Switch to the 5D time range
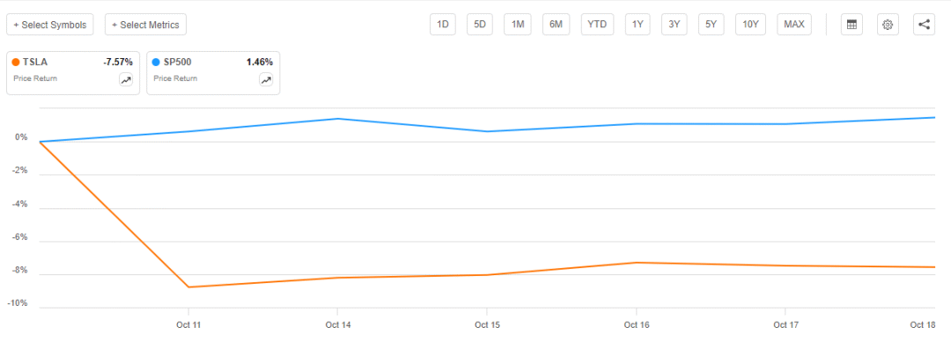Screen dimensions: 951x342 point(480,25)
